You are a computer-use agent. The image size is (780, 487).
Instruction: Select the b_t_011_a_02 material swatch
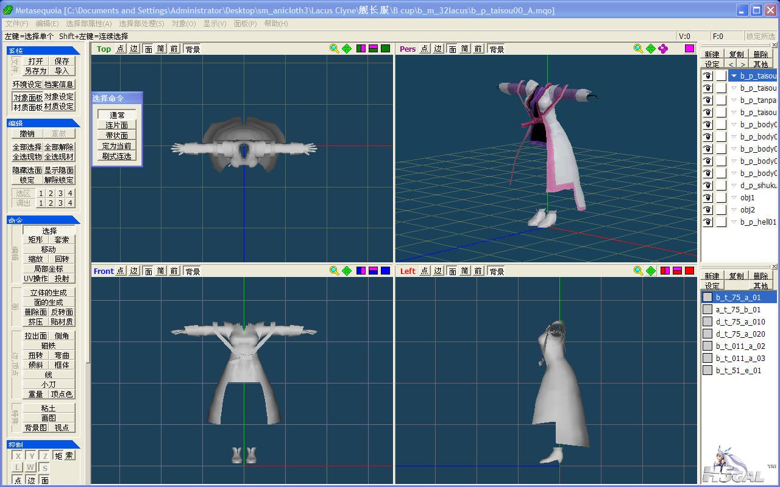[707, 346]
